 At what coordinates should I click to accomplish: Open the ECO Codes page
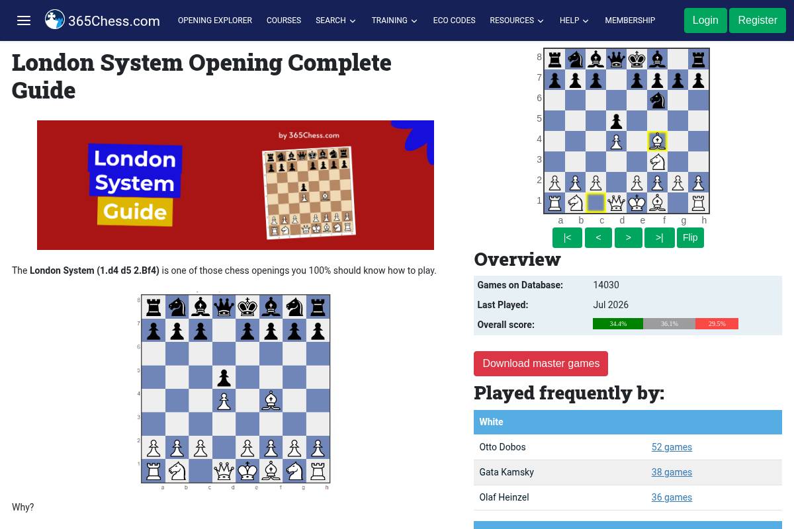454,20
